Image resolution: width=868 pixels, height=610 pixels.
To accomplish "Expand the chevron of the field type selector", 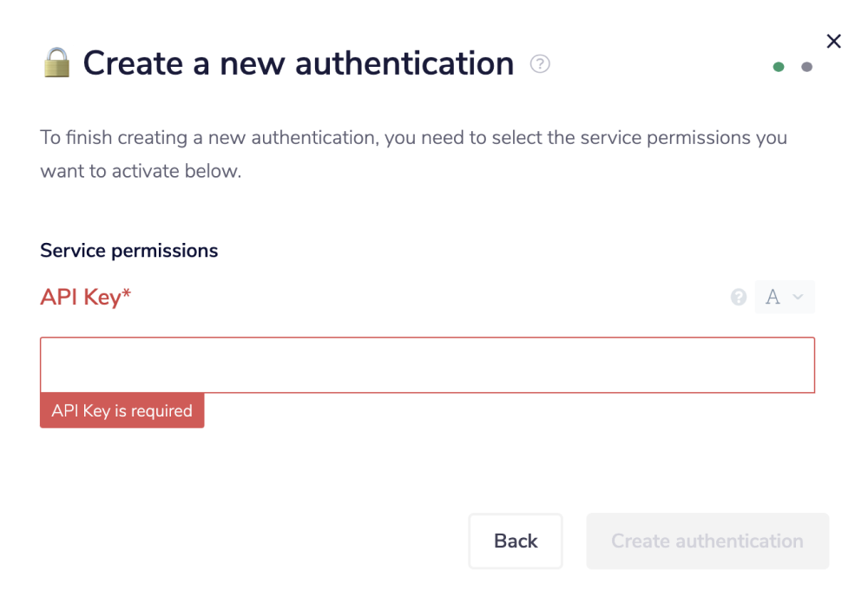I will pyautogui.click(x=799, y=297).
